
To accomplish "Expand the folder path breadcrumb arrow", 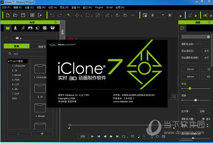I will click(21, 39).
